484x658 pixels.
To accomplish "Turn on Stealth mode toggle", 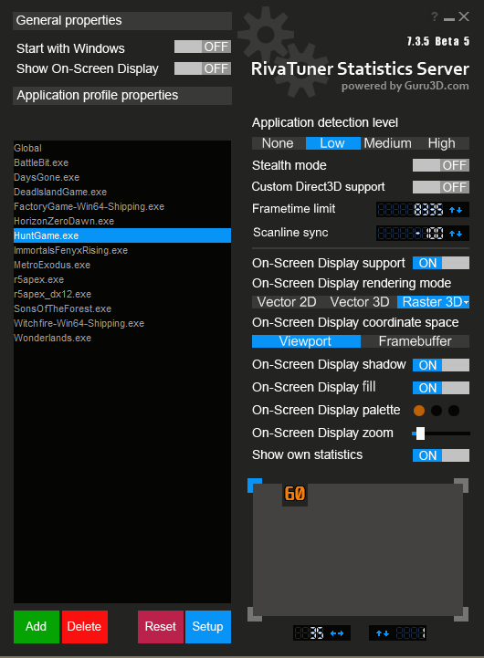I will click(441, 165).
